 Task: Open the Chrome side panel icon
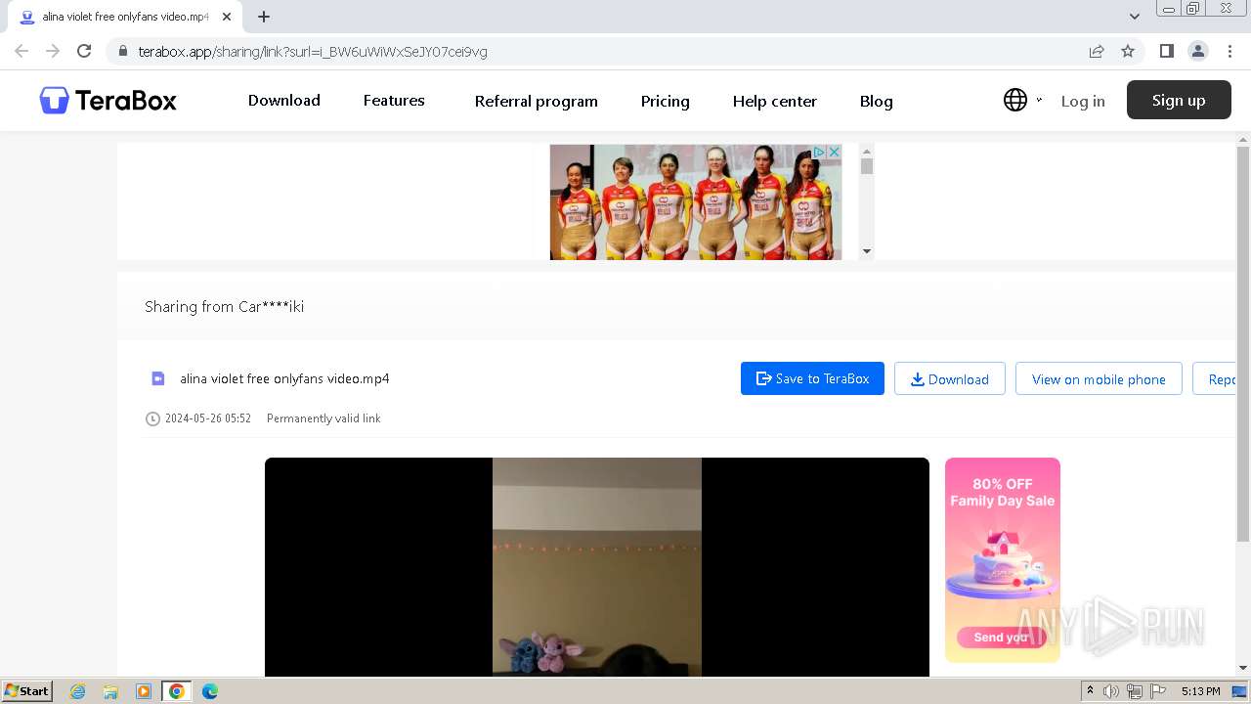[x=1166, y=51]
